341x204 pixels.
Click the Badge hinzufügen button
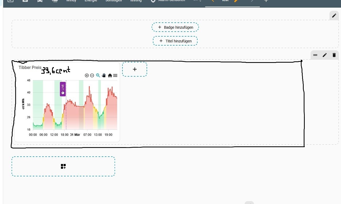coord(175,27)
